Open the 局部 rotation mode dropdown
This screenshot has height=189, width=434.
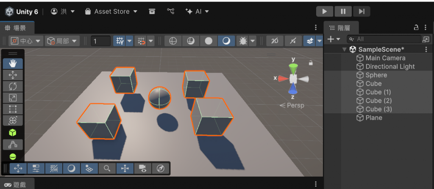pos(62,41)
